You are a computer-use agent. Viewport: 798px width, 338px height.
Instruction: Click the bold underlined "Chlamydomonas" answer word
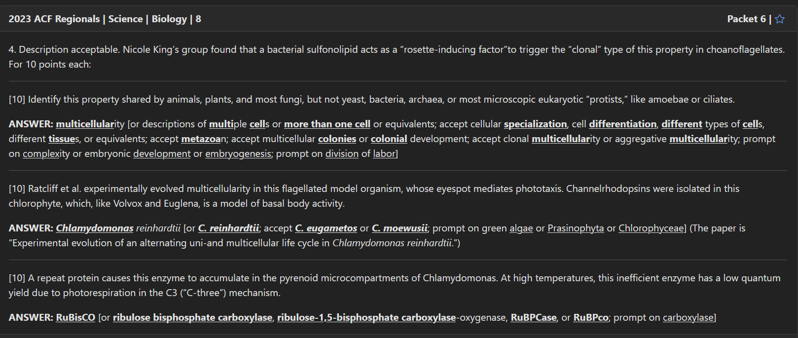click(95, 228)
